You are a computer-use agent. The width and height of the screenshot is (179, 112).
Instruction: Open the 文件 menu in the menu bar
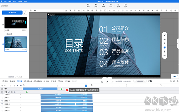tap(5, 1)
